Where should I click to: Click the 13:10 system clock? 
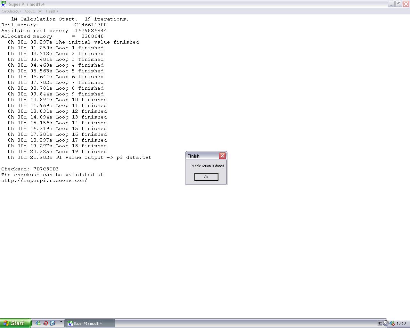pyautogui.click(x=401, y=324)
